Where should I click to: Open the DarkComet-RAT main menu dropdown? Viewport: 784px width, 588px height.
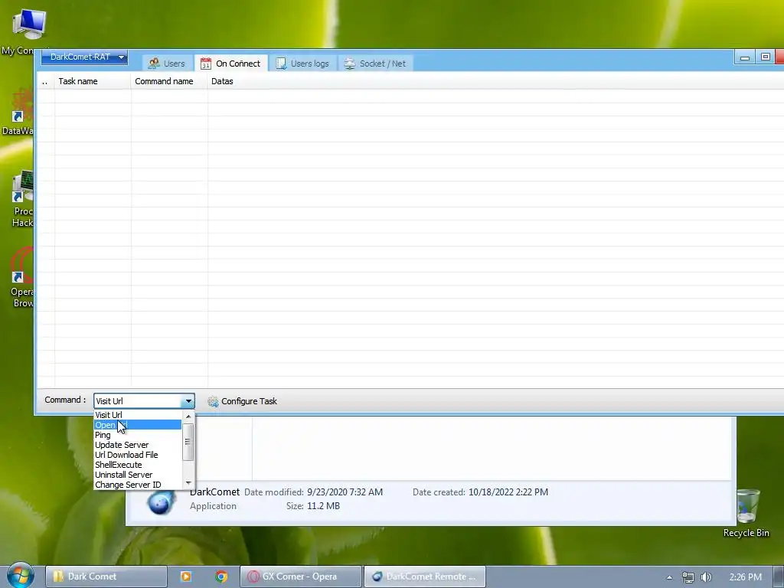click(84, 57)
